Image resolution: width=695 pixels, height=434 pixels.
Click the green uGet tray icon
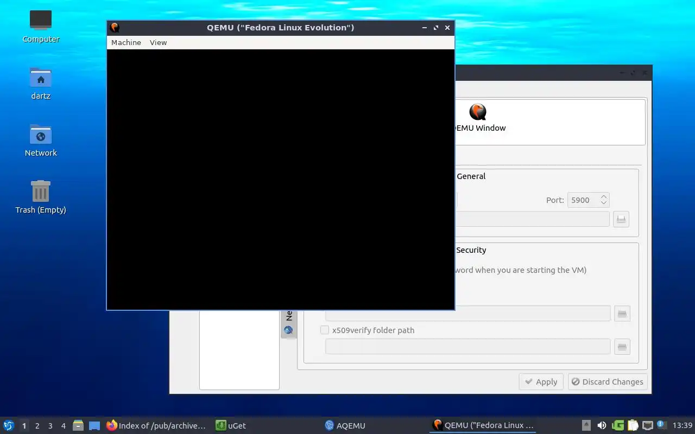(618, 425)
